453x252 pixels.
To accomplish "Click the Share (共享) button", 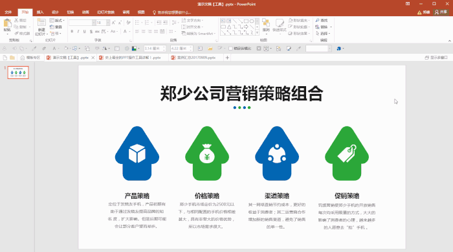I will (441, 12).
